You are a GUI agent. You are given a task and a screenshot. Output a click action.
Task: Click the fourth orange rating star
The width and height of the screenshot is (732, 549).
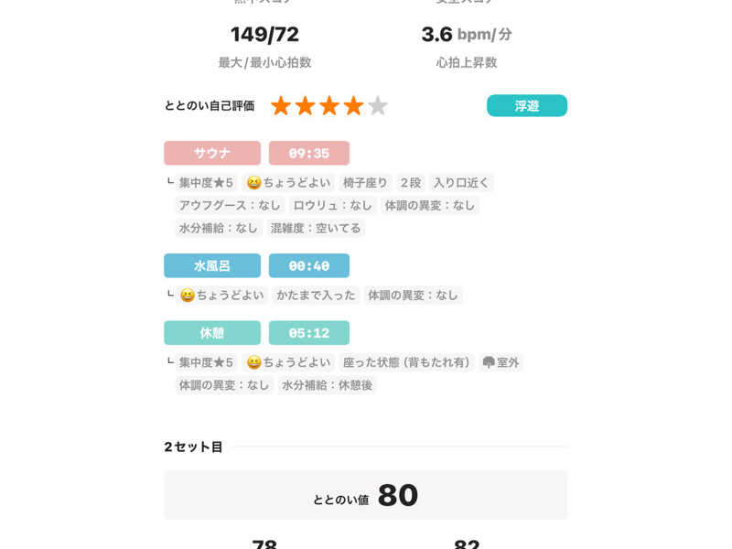[353, 106]
